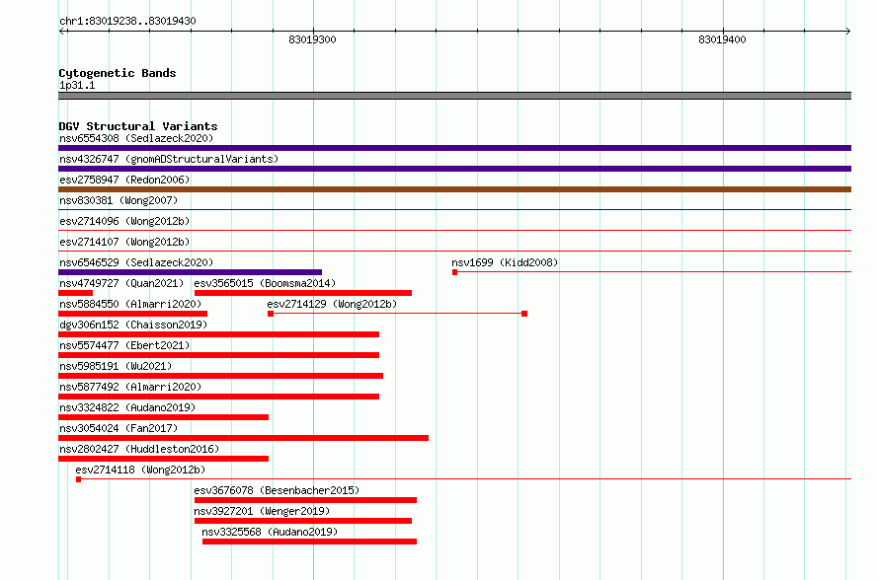Open variant esv2714129 (Wong2012b) label
The height and width of the screenshot is (580, 879).
coord(332,304)
